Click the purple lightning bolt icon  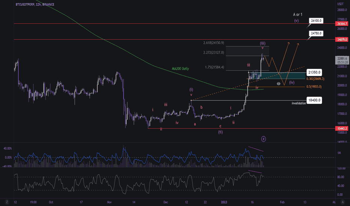(x=263, y=139)
